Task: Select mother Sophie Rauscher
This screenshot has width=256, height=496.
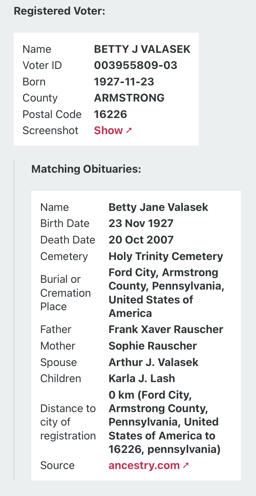Action: 153,346
